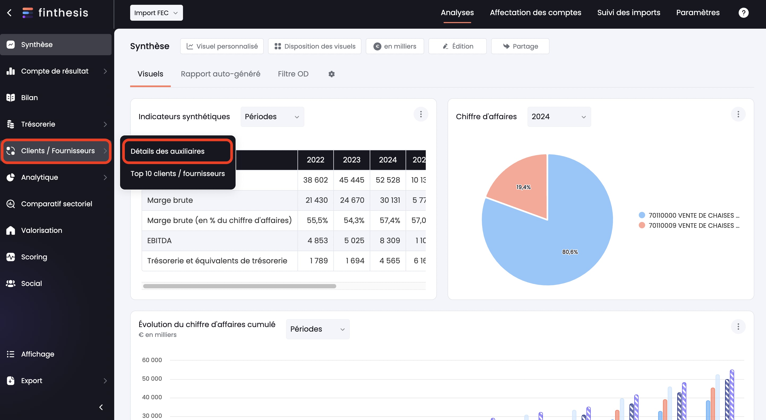Click the Affichage list icon

(11, 354)
